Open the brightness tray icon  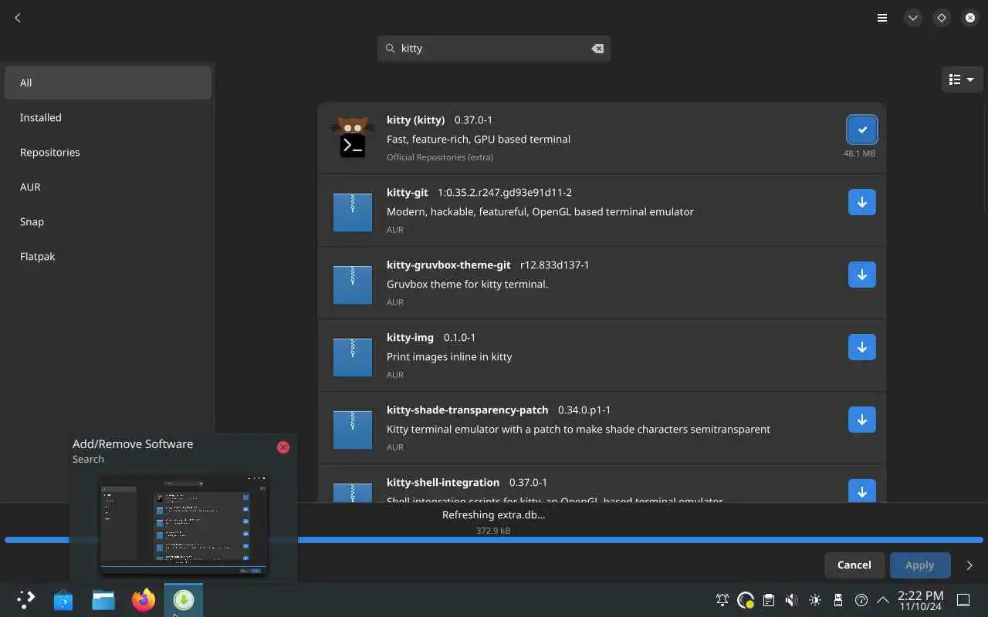coord(815,599)
